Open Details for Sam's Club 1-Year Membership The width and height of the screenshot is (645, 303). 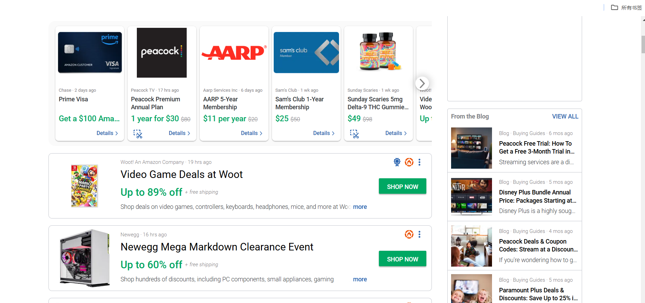coord(324,133)
